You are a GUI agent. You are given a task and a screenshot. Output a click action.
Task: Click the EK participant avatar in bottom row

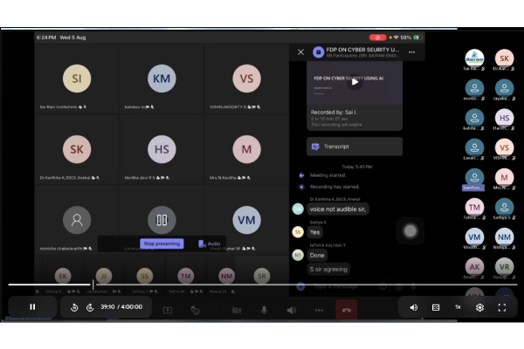tap(63, 276)
